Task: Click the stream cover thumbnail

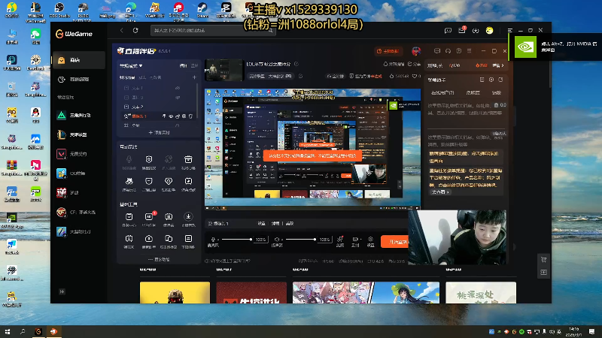Action: [x=223, y=70]
